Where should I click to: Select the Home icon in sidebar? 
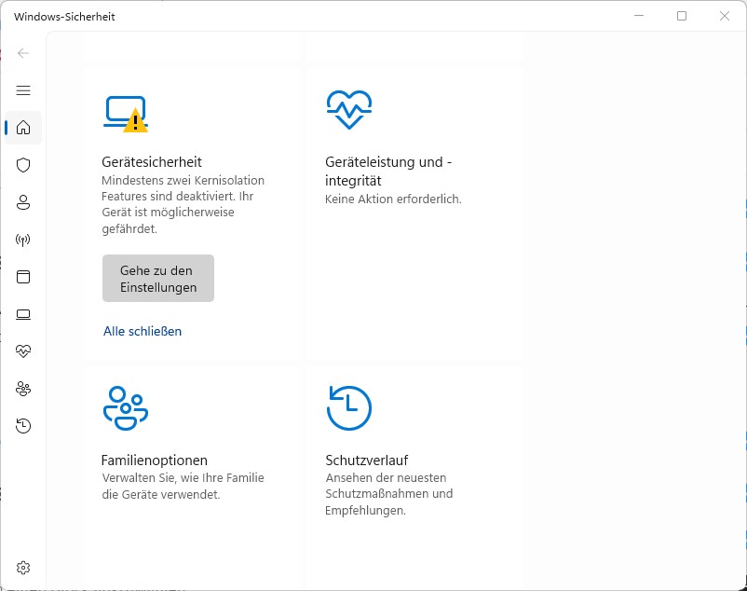click(x=23, y=128)
